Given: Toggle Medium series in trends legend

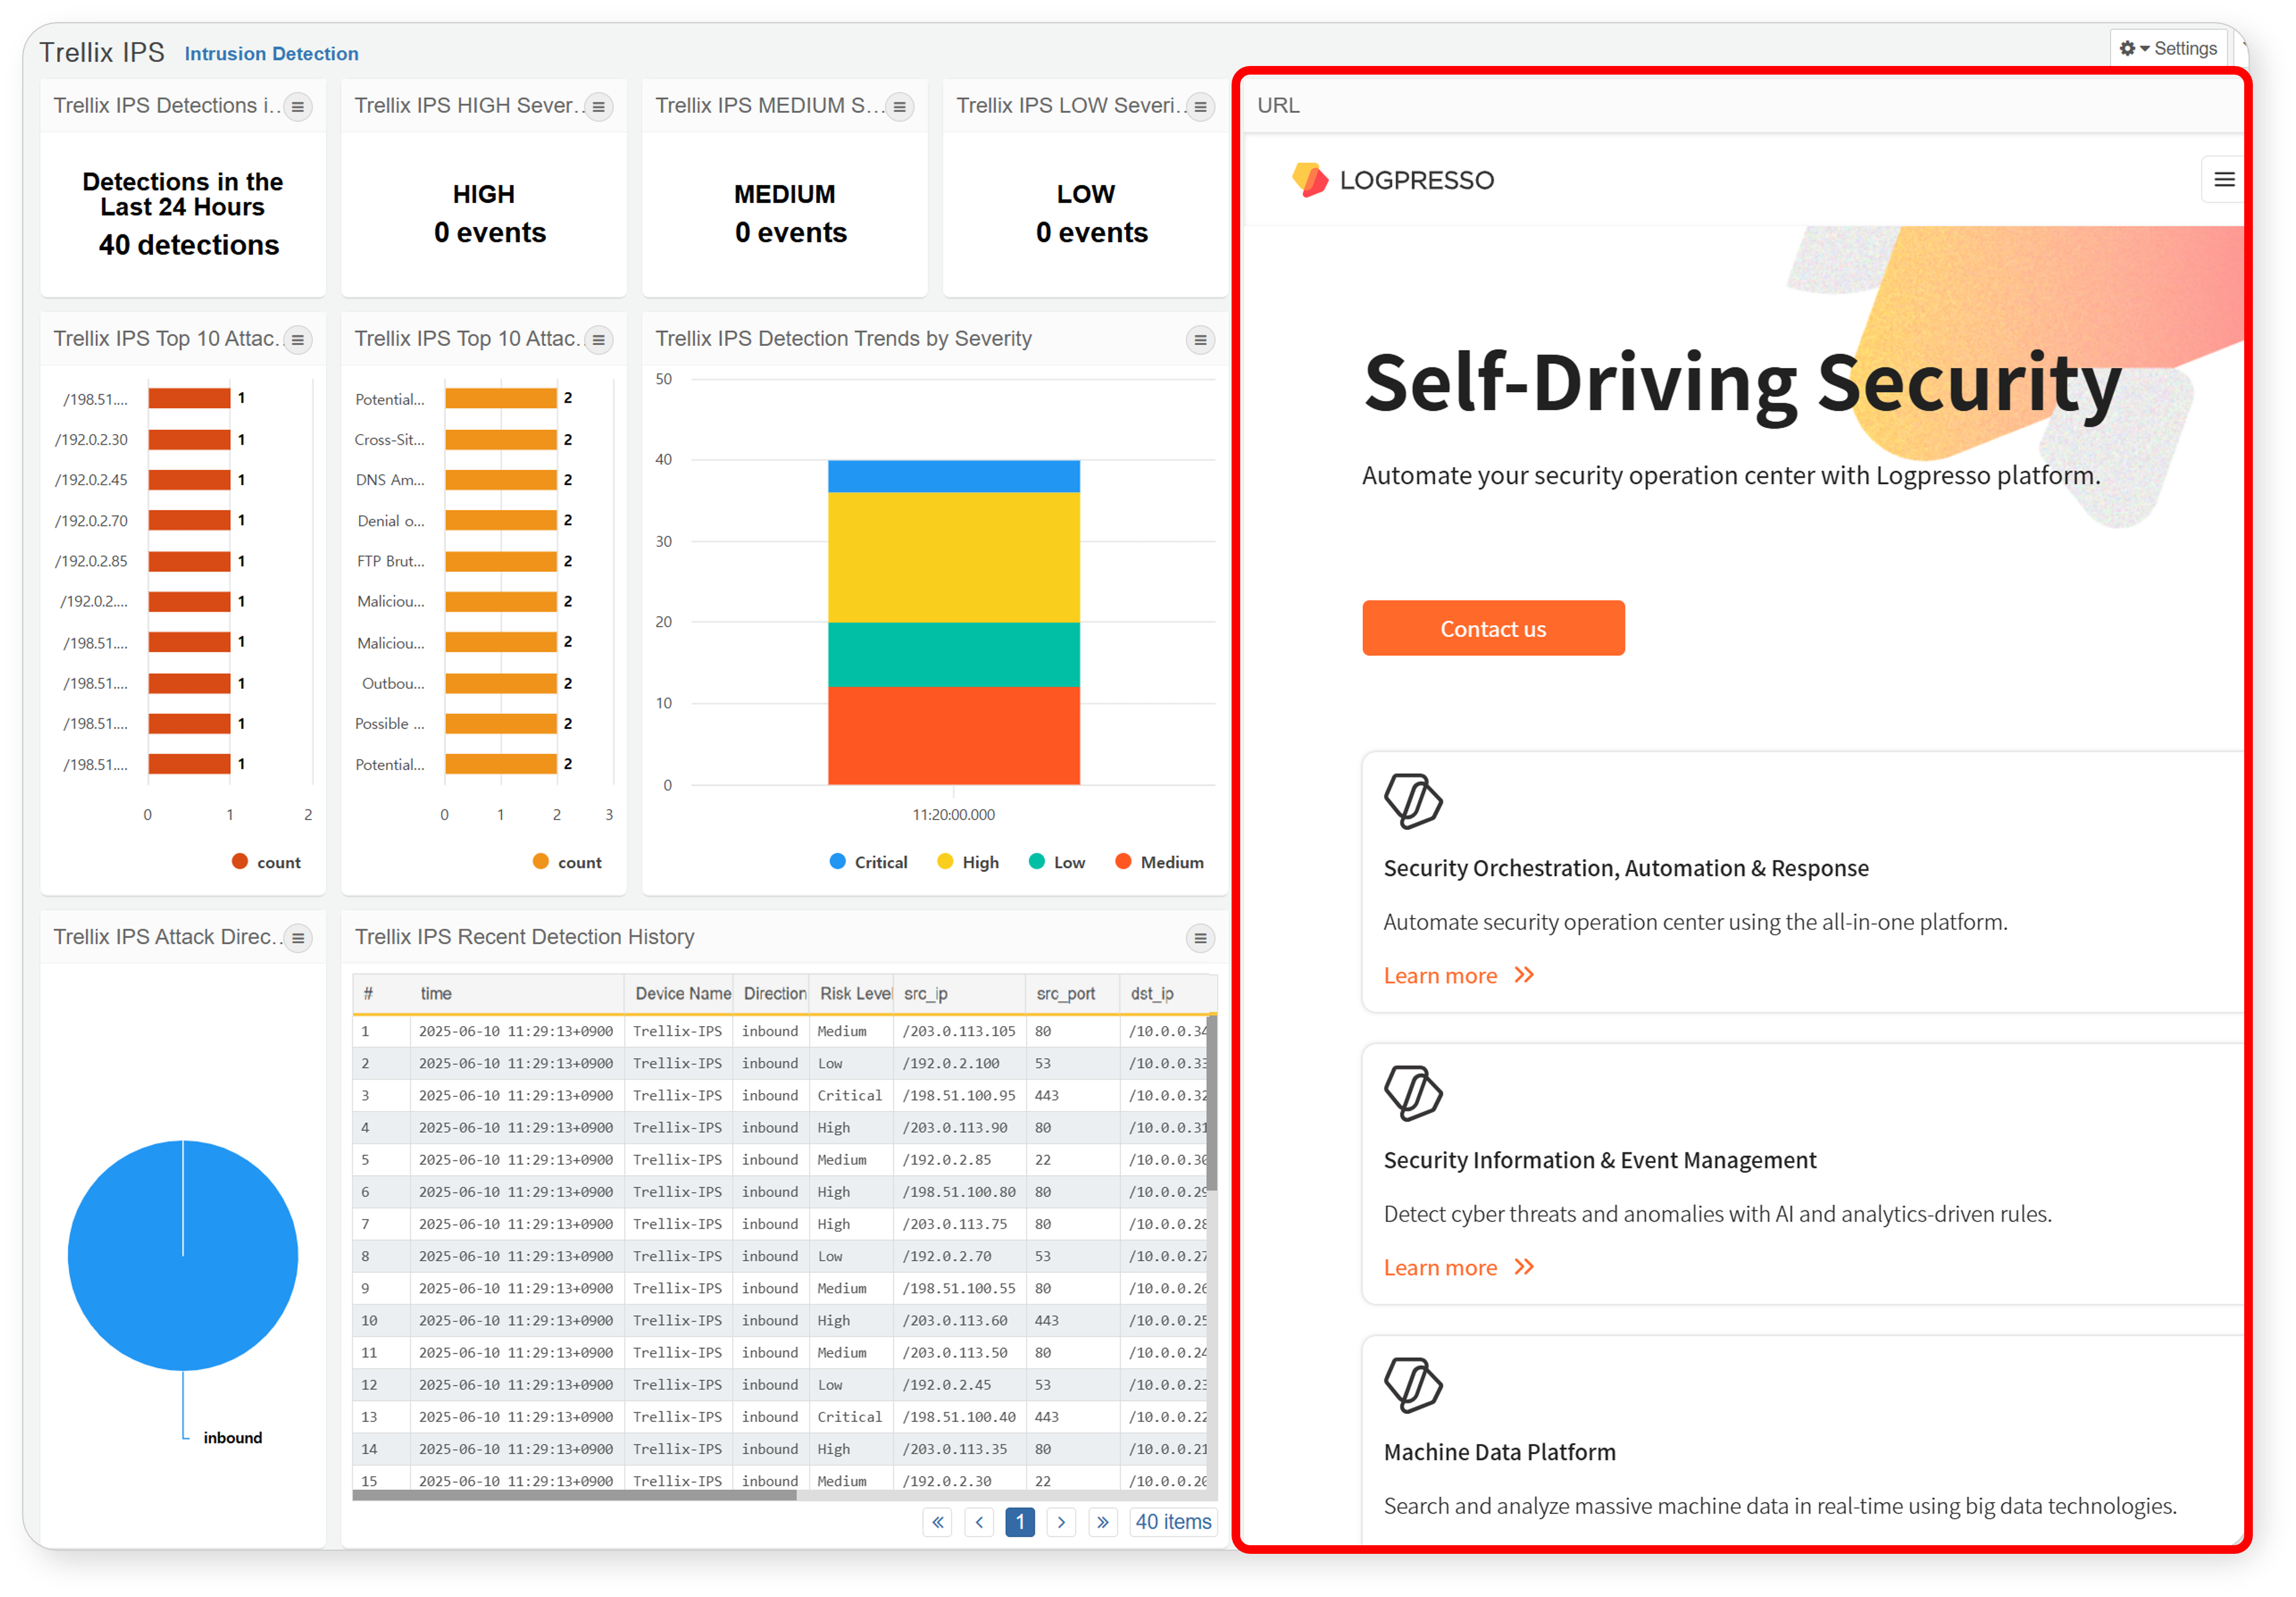Looking at the screenshot, I should (x=1159, y=862).
